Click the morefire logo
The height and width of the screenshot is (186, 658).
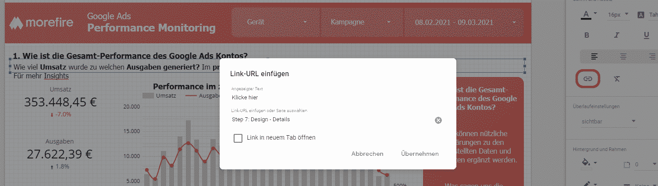pyautogui.click(x=42, y=22)
